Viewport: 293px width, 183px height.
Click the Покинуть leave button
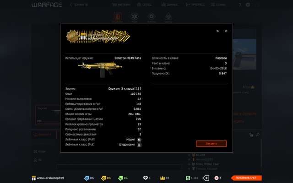(78, 5)
